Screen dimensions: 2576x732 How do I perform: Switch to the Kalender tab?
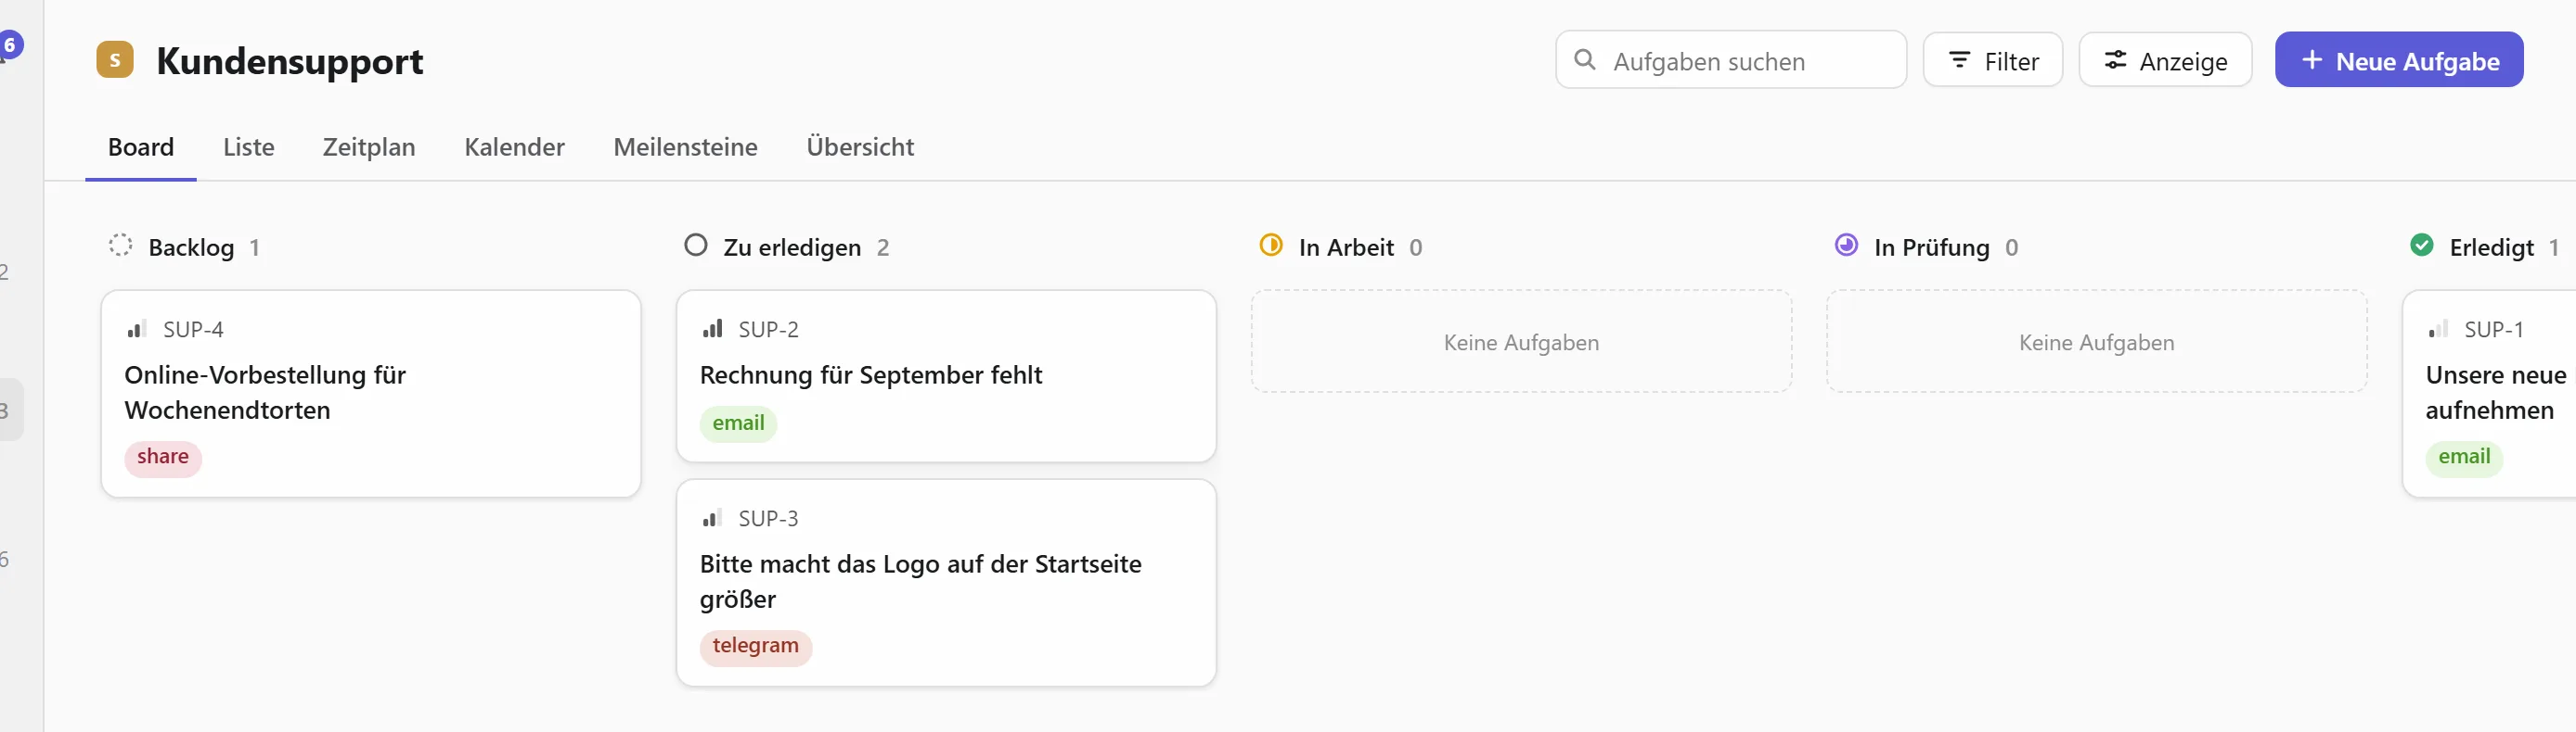514,146
